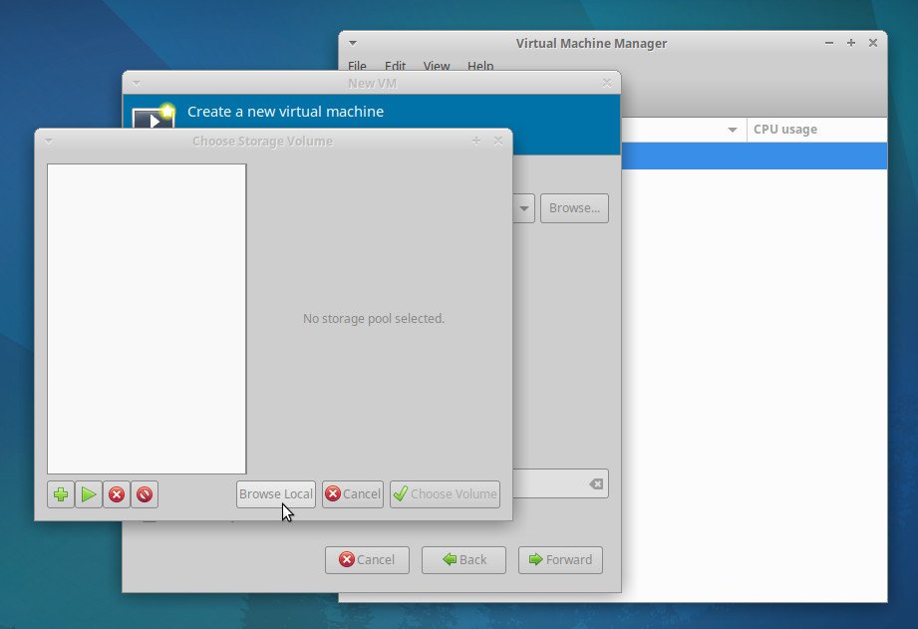Select the highlighted row in Virtual Machine Manager
The width and height of the screenshot is (918, 629).
click(755, 156)
